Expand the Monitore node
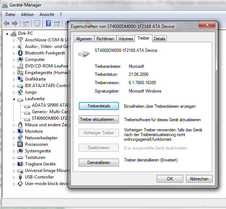 pyautogui.click(x=14, y=132)
